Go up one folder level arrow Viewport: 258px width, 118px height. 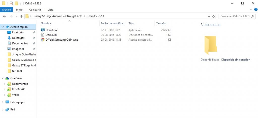(21, 16)
